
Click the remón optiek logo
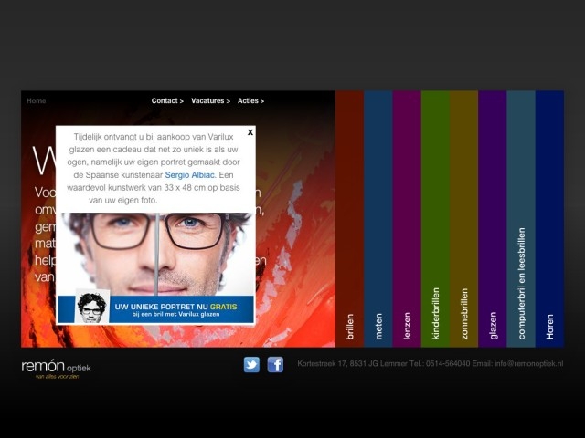[56, 368]
